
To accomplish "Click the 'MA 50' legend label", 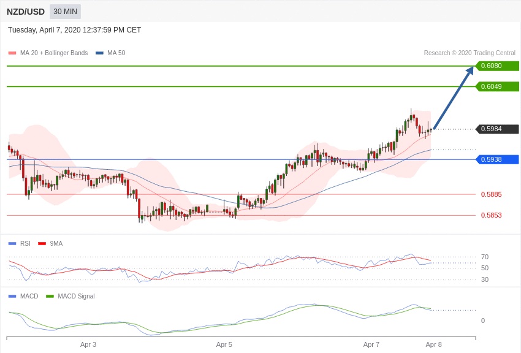I will (x=116, y=53).
